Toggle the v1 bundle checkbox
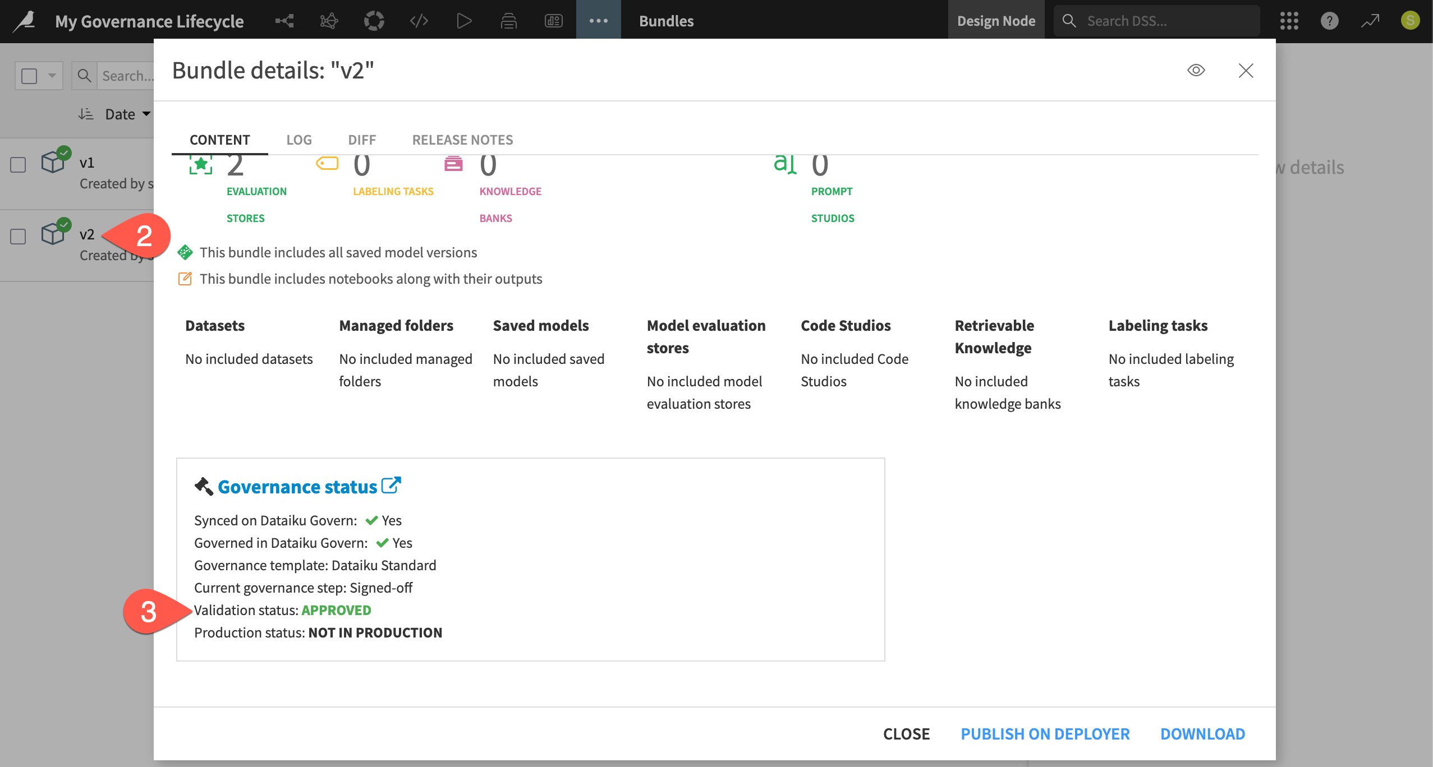Image resolution: width=1433 pixels, height=767 pixels. (17, 165)
